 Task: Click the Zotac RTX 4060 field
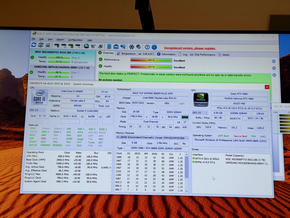point(239,94)
